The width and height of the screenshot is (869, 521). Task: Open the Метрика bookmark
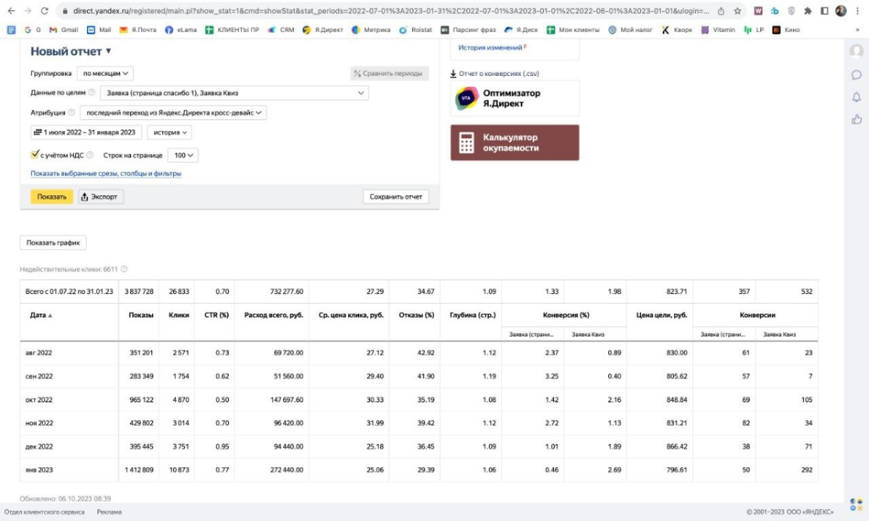pos(372,30)
